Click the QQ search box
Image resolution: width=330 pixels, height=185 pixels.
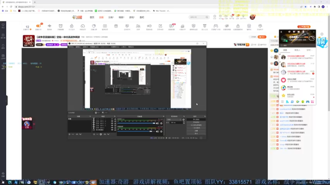coord(297,45)
